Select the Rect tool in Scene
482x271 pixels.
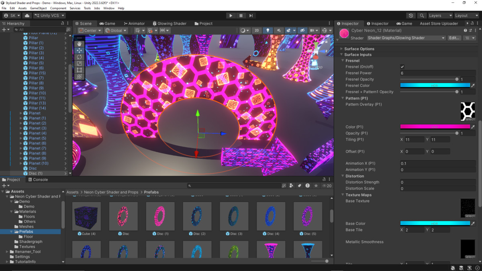80,70
